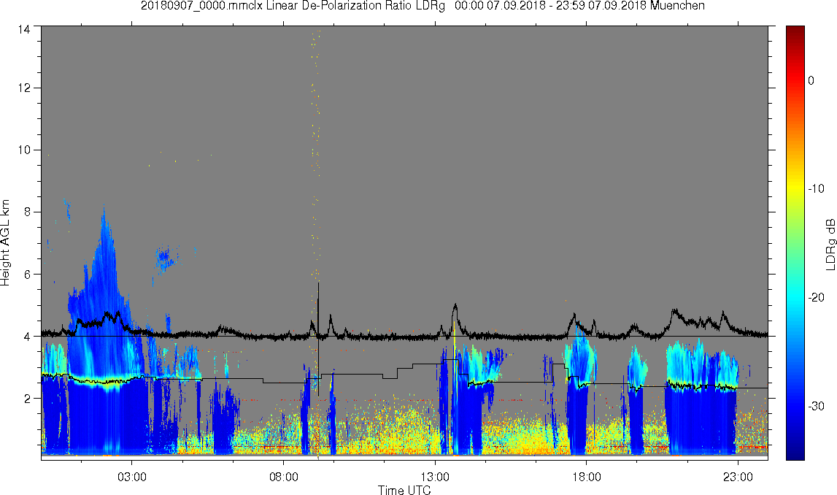This screenshot has width=837, height=495.
Task: Click the height tick label 8
Action: tap(27, 212)
